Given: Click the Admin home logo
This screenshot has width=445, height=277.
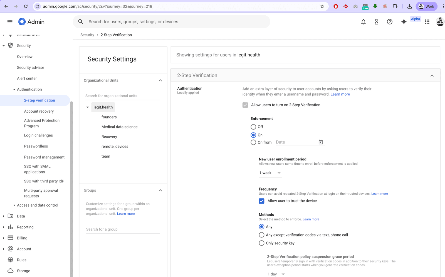Looking at the screenshot, I should pos(31,22).
